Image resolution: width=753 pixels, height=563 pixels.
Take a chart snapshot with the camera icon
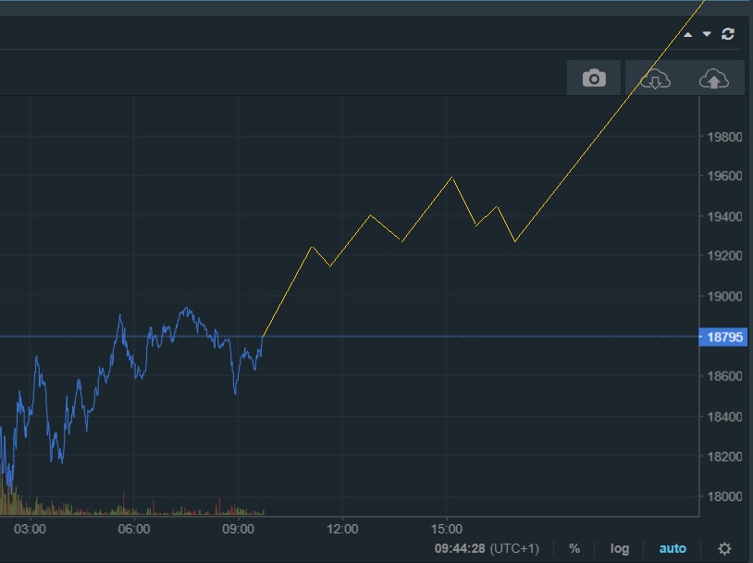(x=592, y=78)
